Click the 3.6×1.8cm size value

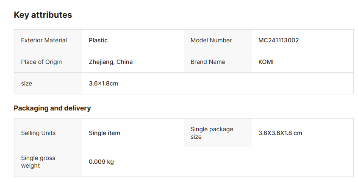(103, 83)
